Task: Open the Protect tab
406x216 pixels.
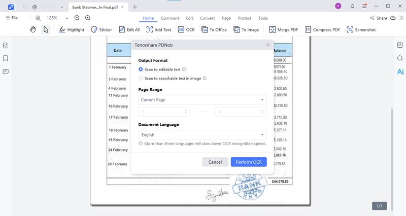Action: click(x=245, y=18)
